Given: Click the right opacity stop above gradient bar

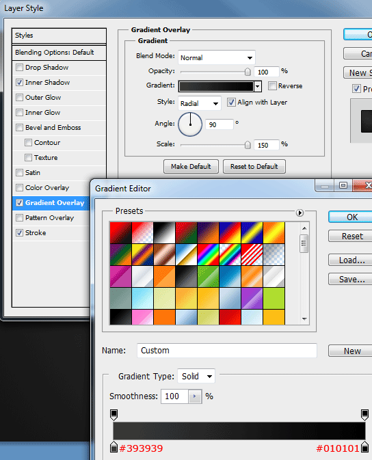Looking at the screenshot, I should point(364,415).
